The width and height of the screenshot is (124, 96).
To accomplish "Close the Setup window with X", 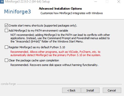I will pos(119,2).
